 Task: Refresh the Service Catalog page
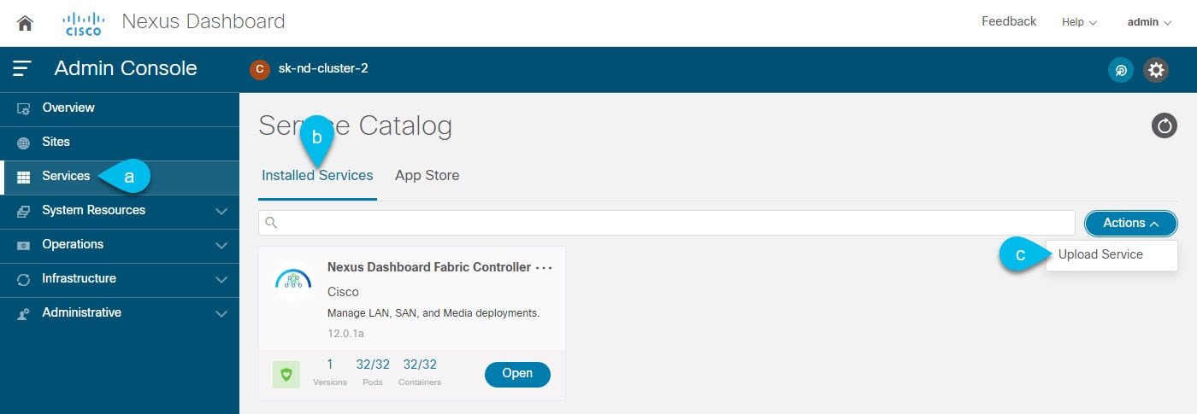click(1165, 126)
